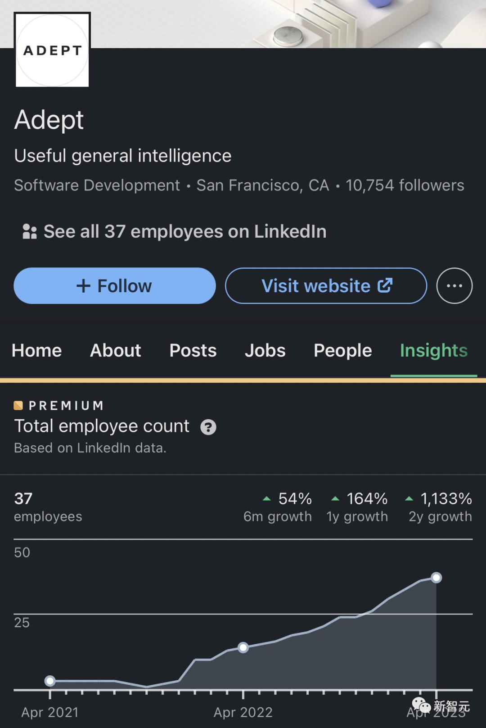Image resolution: width=486 pixels, height=728 pixels.
Task: Click the employees people icon
Action: tap(29, 231)
